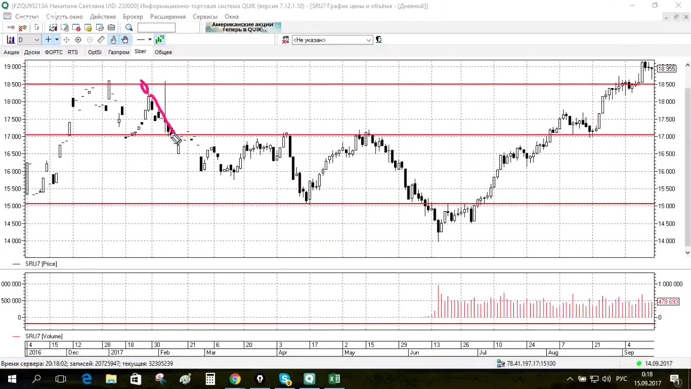The height and width of the screenshot is (389, 691).
Task: Open File Explorer from the taskbar
Action: [x=111, y=379]
